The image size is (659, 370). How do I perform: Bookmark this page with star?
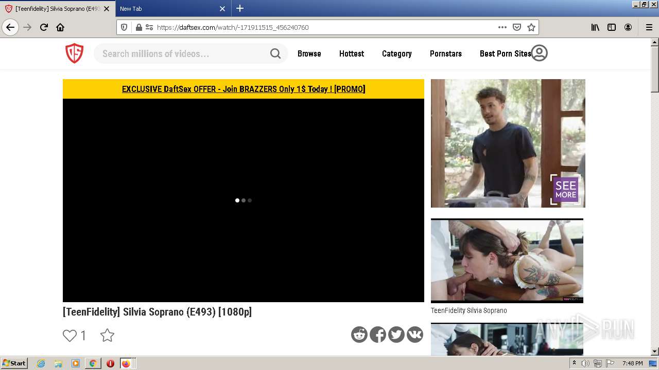[531, 27]
